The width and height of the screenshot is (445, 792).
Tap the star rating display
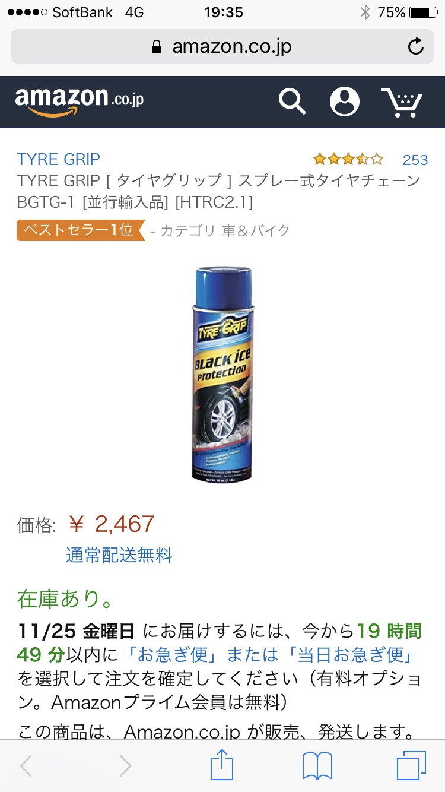pyautogui.click(x=348, y=159)
